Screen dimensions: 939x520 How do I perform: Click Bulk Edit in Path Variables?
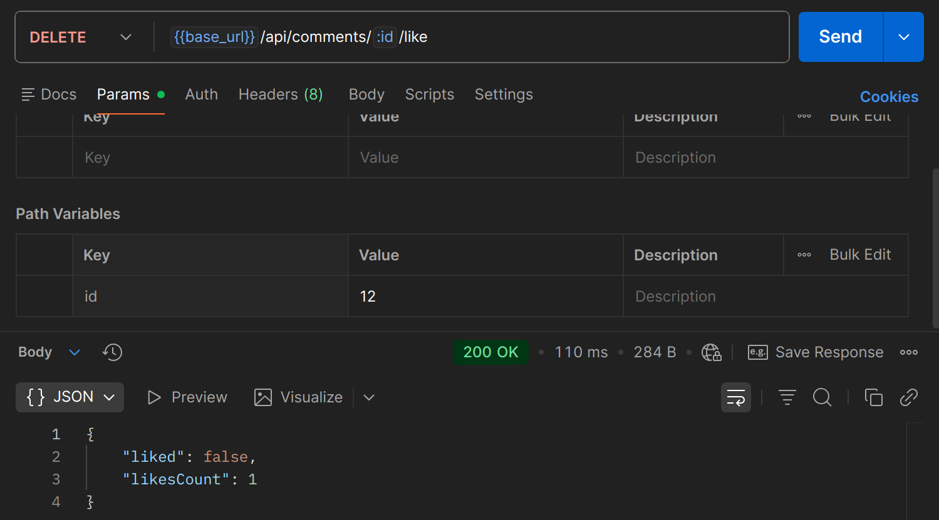click(860, 255)
